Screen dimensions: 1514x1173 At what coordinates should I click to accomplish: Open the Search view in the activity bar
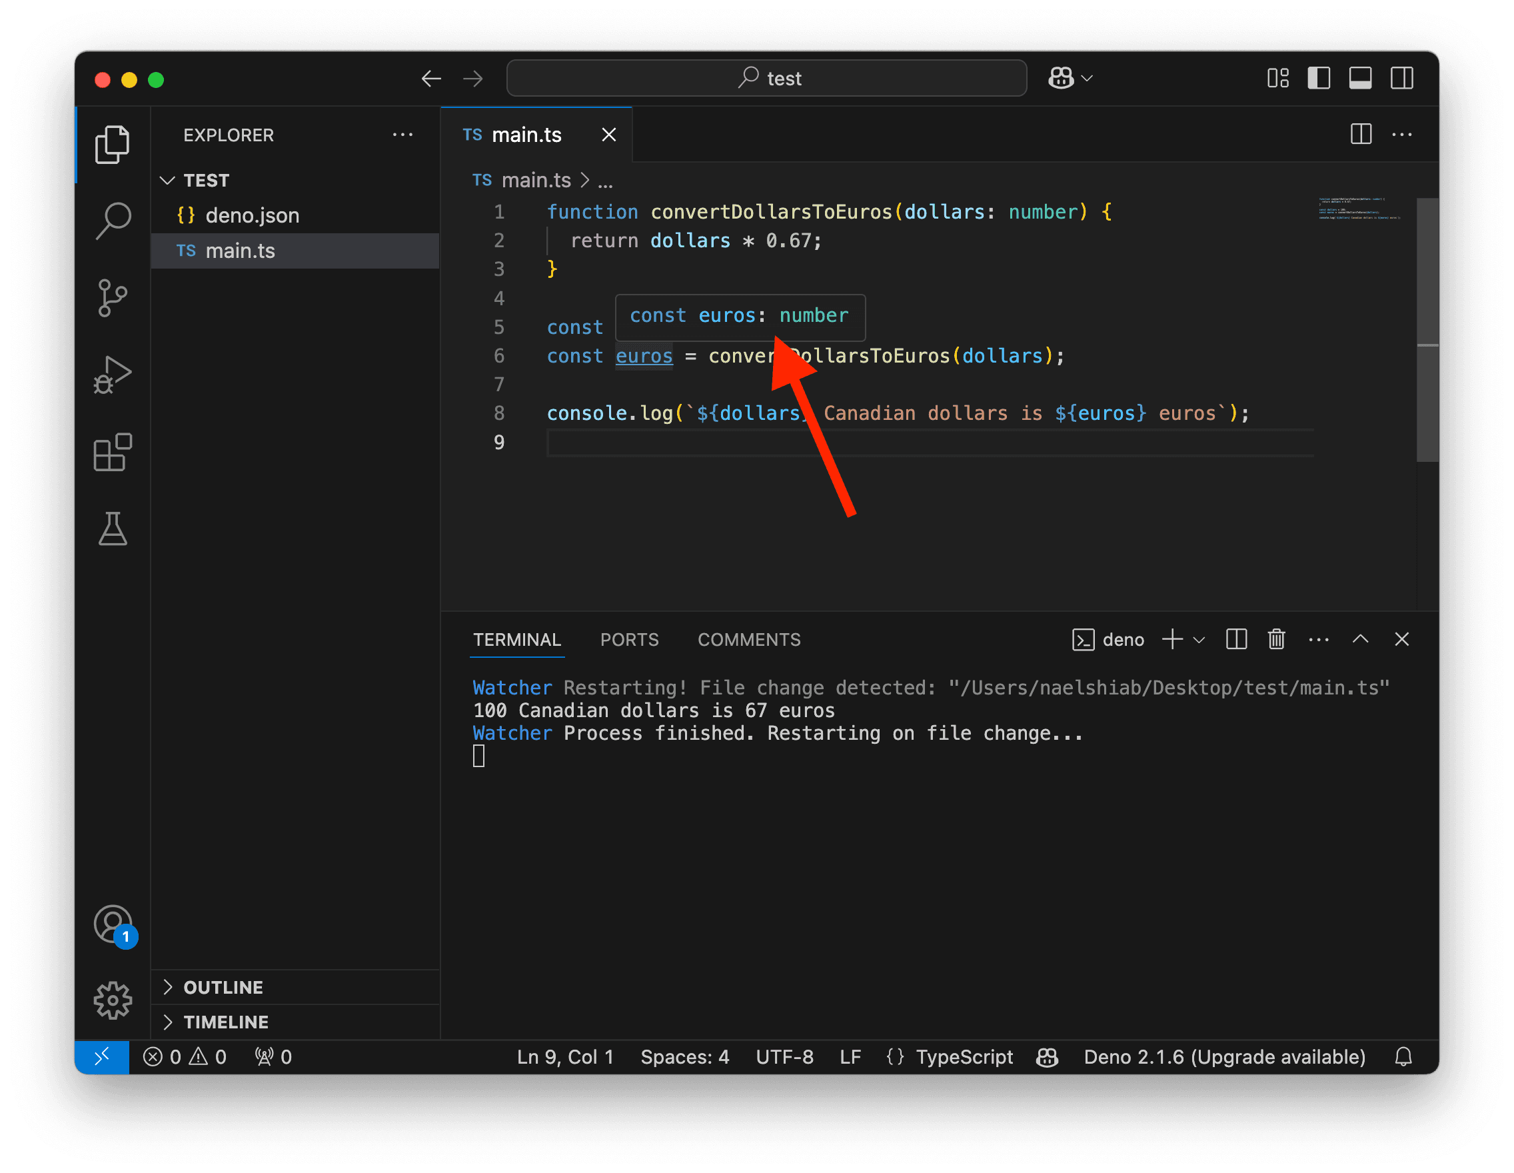coord(113,221)
